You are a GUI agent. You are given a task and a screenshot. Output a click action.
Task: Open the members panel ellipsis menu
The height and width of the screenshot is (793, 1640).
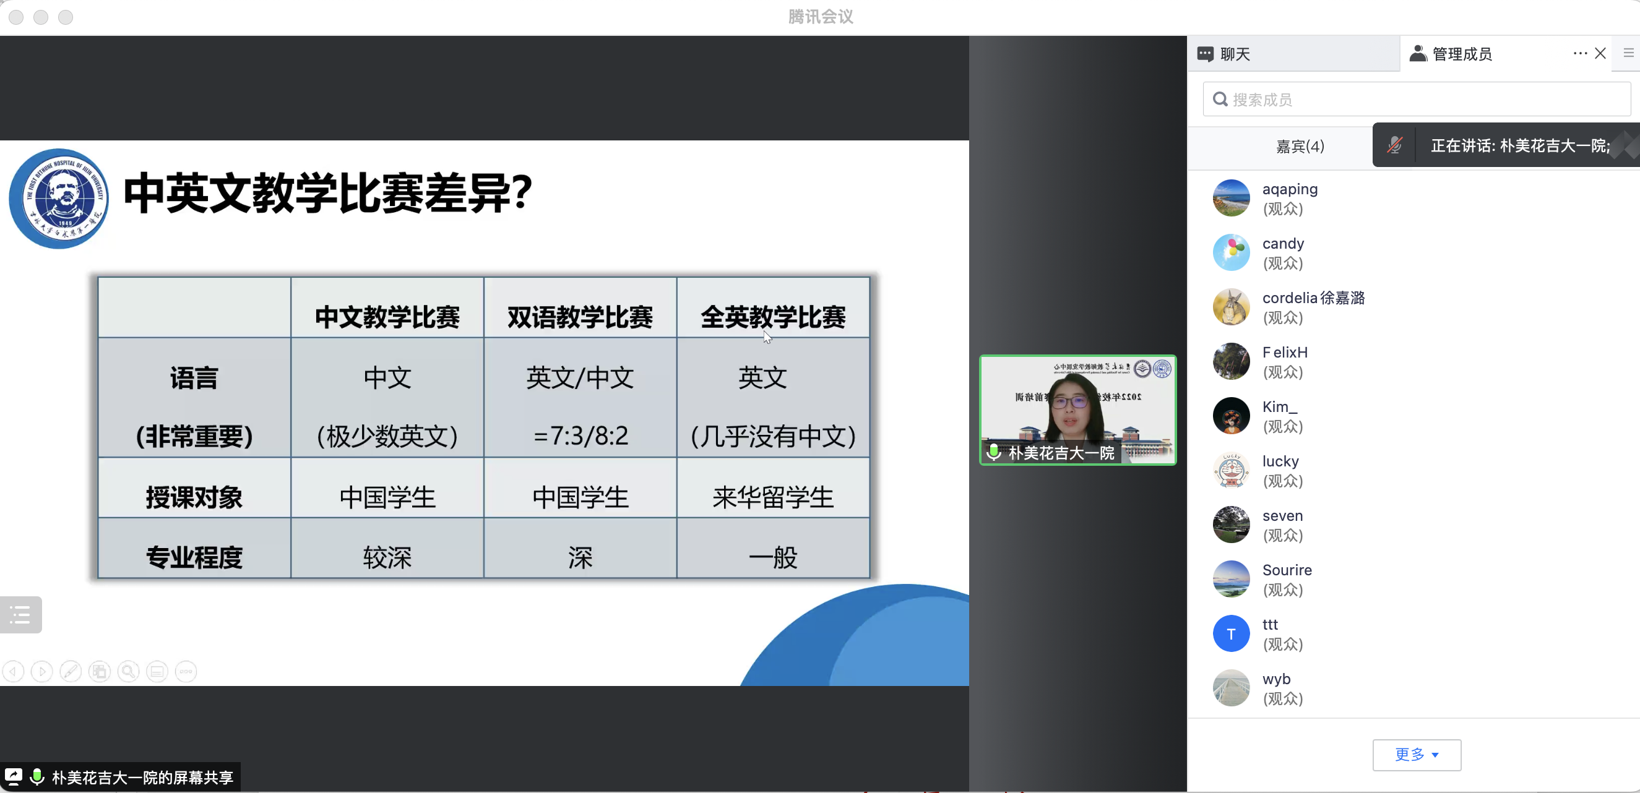pos(1580,53)
